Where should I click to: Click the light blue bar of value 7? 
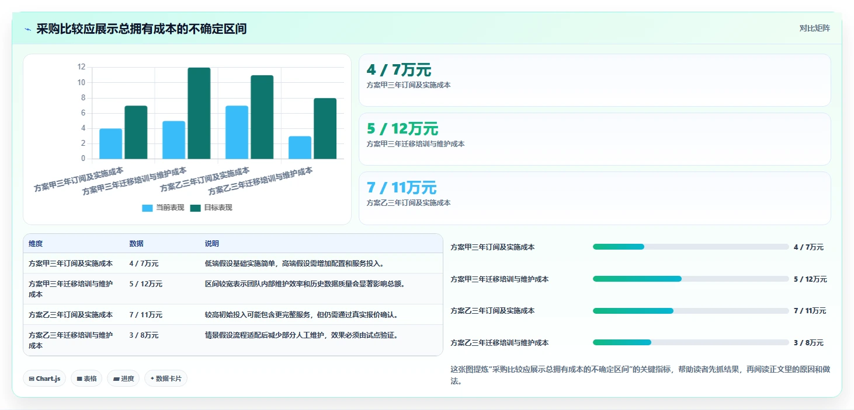[237, 132]
